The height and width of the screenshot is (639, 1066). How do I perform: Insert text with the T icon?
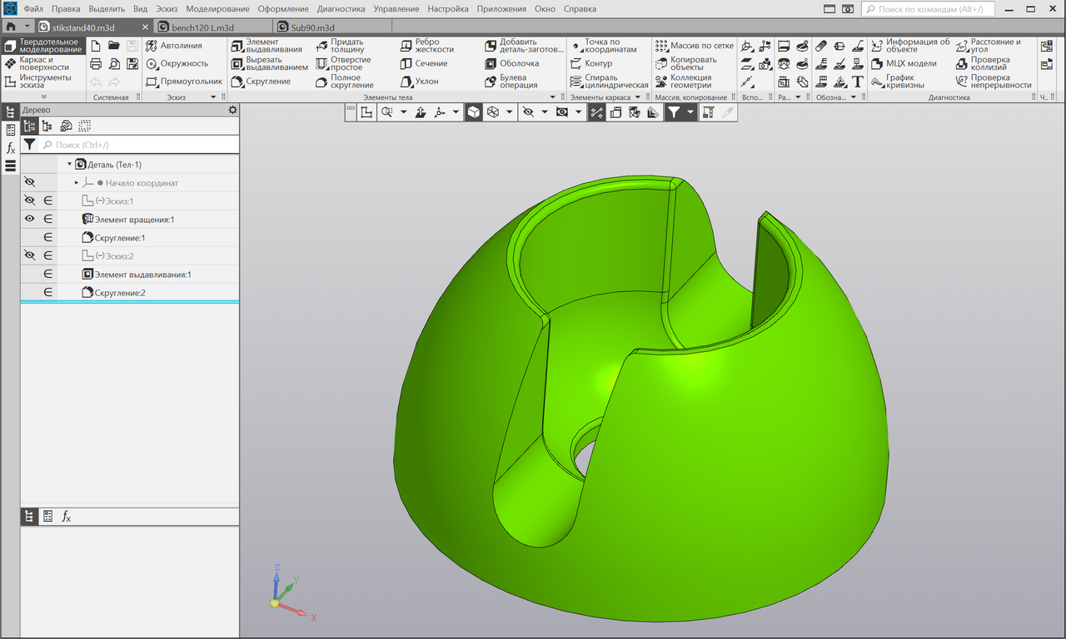[857, 82]
